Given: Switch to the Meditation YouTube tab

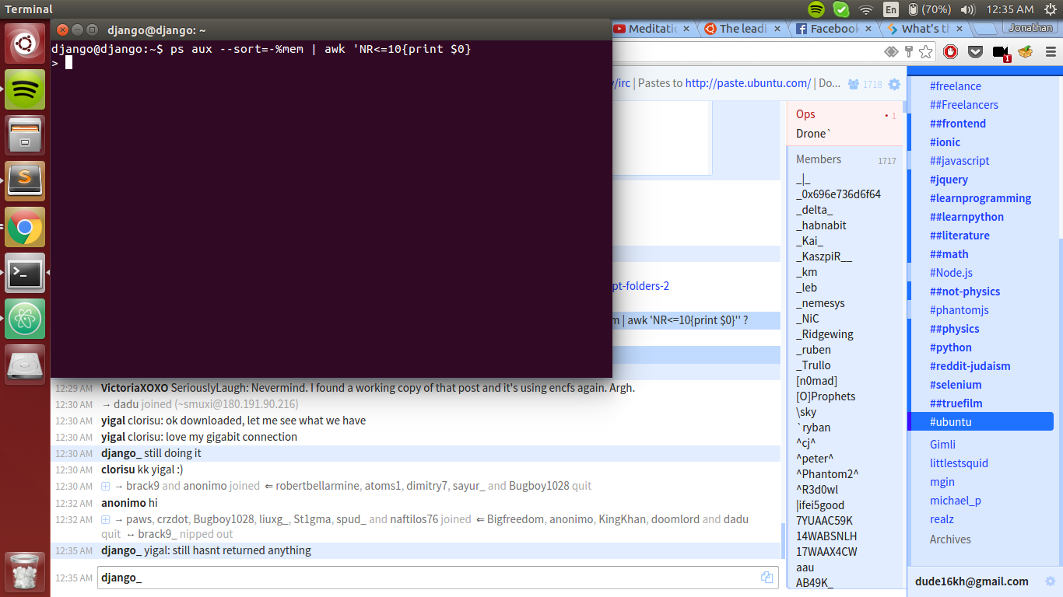Looking at the screenshot, I should coord(652,29).
